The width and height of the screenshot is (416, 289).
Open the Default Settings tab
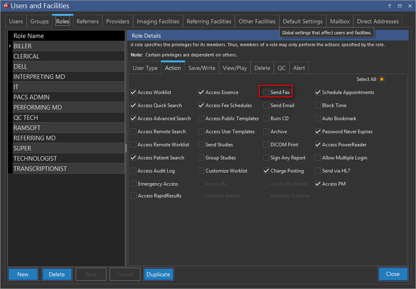tap(302, 21)
